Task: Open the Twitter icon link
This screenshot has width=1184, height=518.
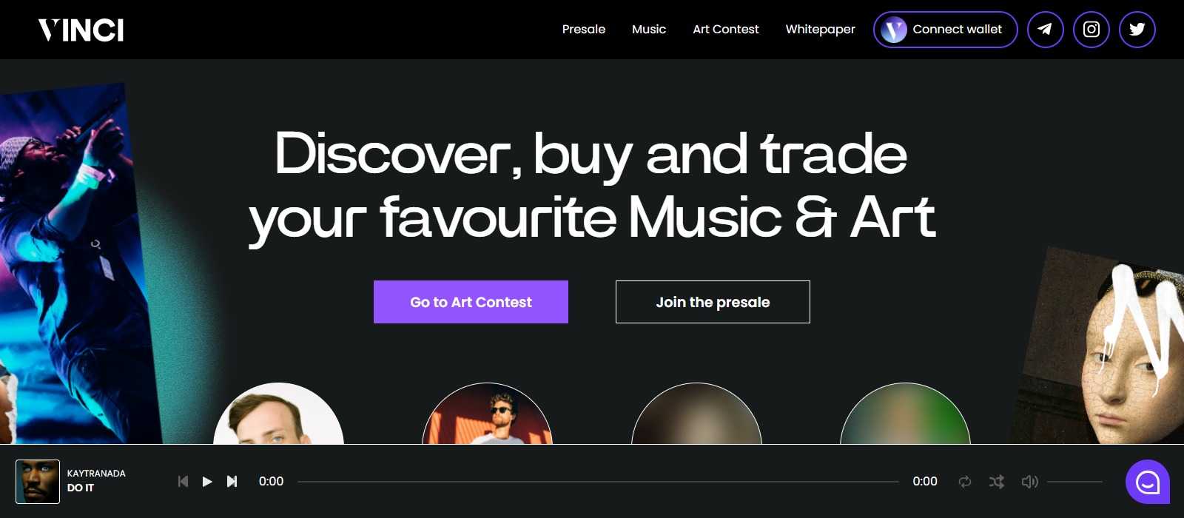Action: (1137, 30)
